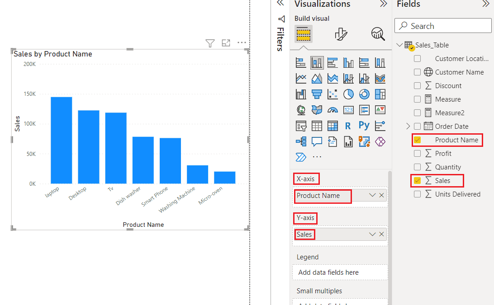Screen dimensions: 494x305
Task: Check the Order Date field
Action: click(417, 126)
